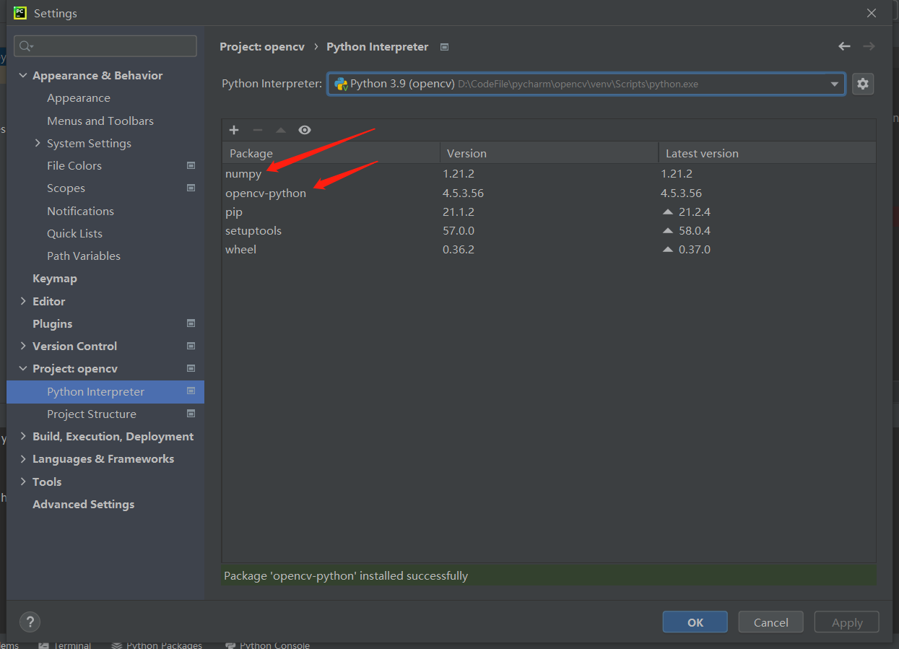This screenshot has height=649, width=899.
Task: Open the interpreter gear settings menu
Action: click(862, 84)
